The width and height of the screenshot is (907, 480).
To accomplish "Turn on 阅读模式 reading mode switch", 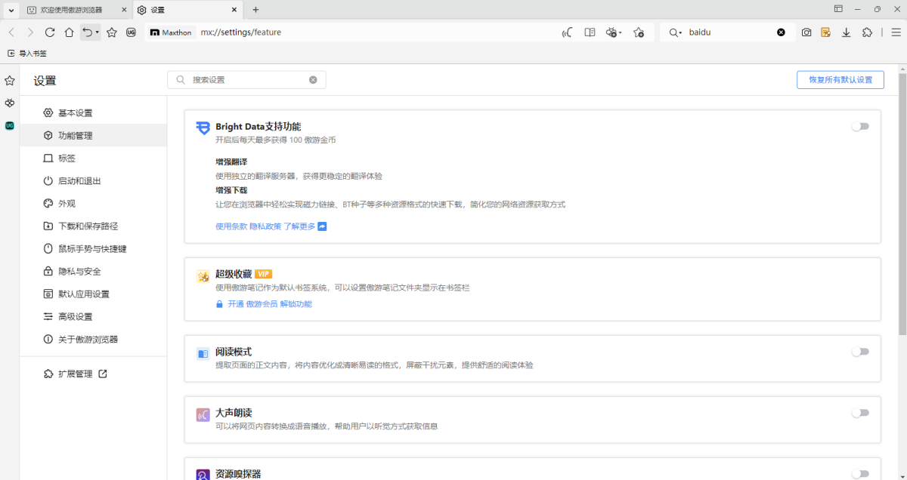I will pos(860,351).
